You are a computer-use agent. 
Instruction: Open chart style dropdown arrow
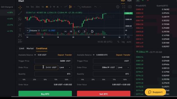74,7
